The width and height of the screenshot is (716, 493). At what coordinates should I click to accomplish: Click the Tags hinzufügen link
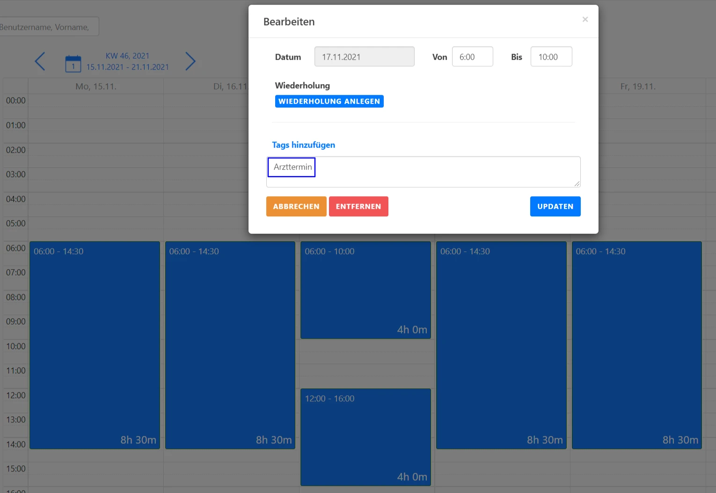303,145
